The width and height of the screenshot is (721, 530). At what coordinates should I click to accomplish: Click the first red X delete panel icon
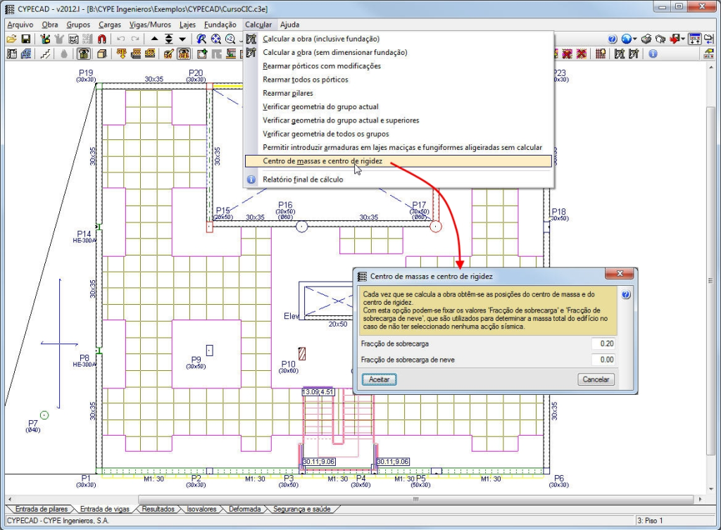pyautogui.click(x=568, y=53)
